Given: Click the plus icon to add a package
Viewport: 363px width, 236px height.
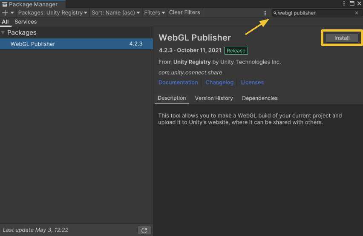Looking at the screenshot, I should click(x=5, y=13).
